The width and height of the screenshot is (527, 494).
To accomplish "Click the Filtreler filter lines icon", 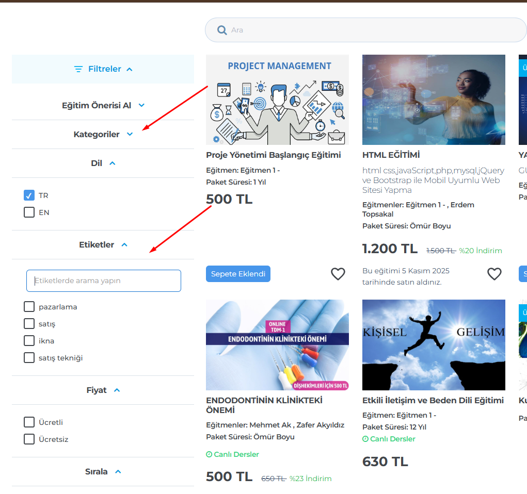I will (78, 69).
